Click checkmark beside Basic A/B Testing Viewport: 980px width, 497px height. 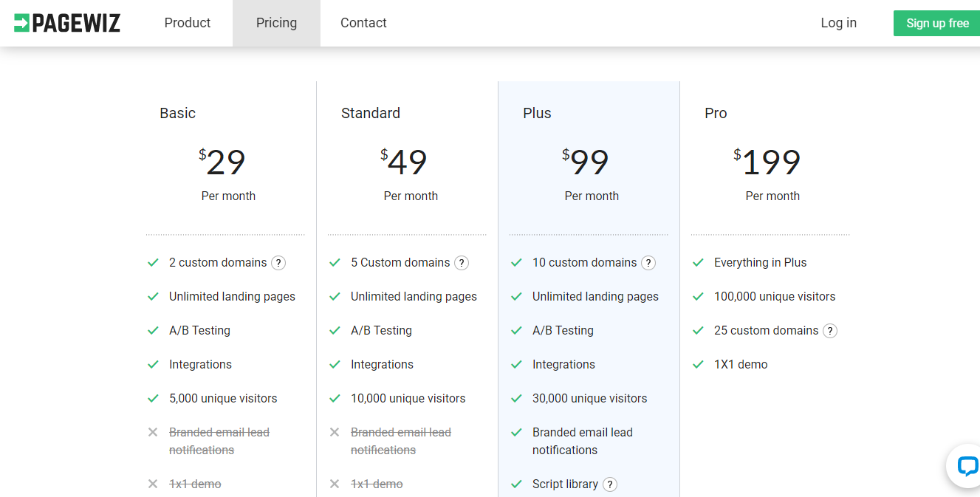coord(153,331)
